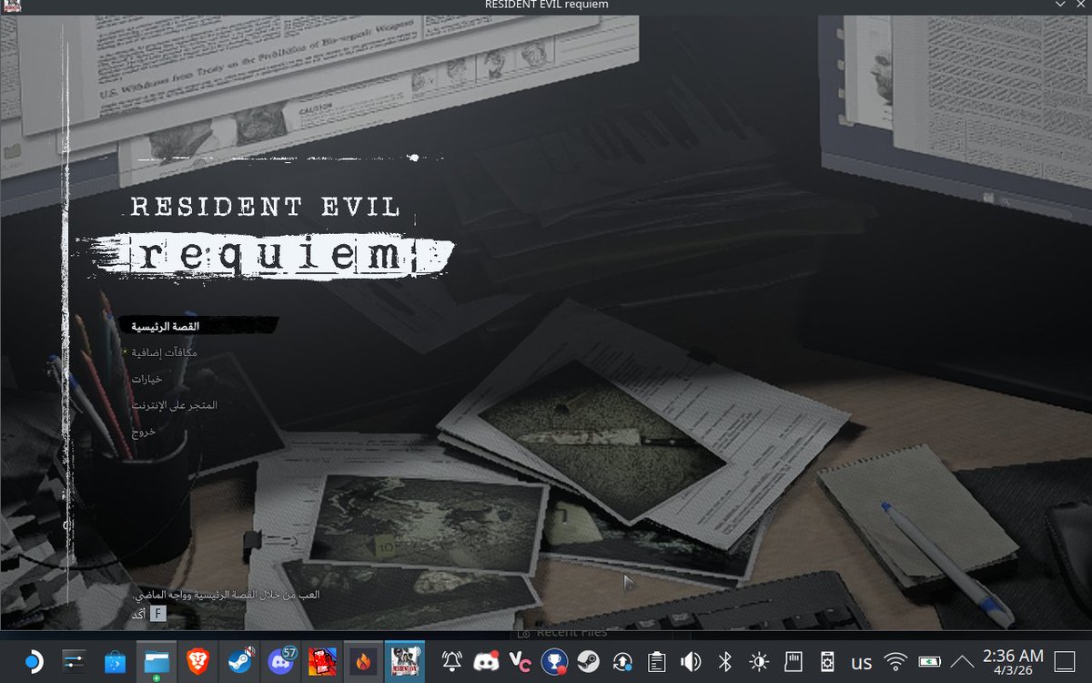1092x683 pixels.
Task: Open Discord tray icon
Action: point(485,661)
